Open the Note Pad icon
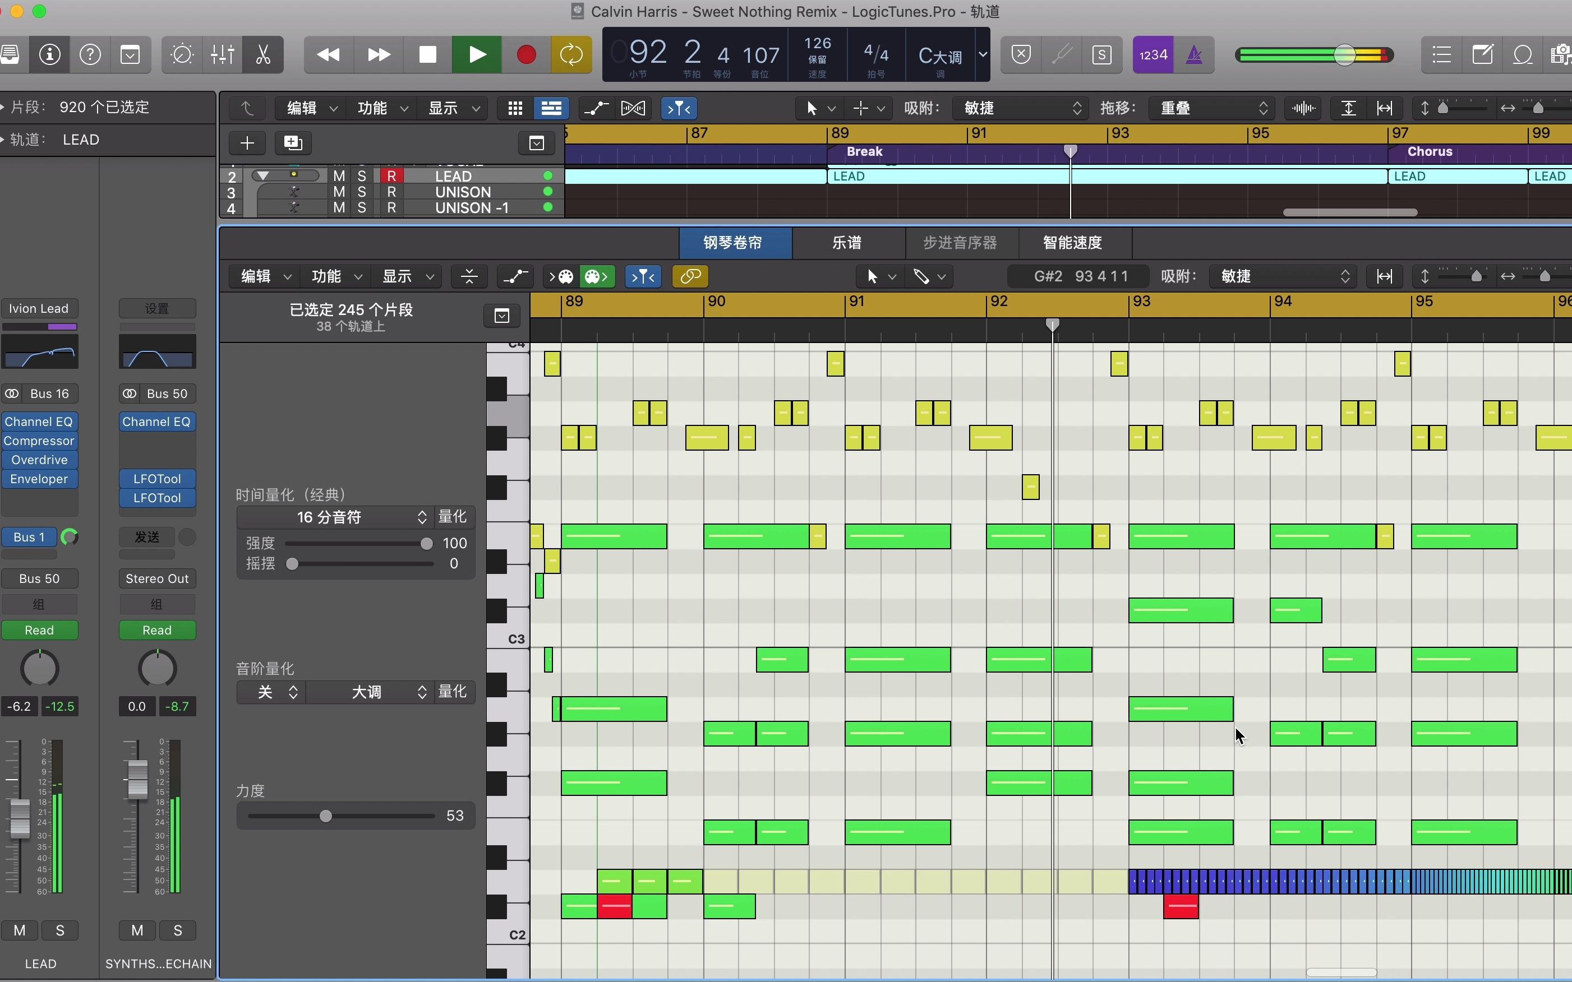The width and height of the screenshot is (1572, 982). pyautogui.click(x=1482, y=54)
